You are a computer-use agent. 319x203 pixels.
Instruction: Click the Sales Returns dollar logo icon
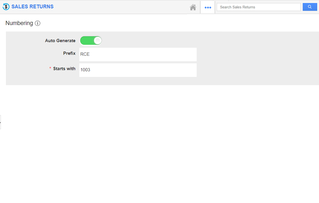click(x=6, y=7)
